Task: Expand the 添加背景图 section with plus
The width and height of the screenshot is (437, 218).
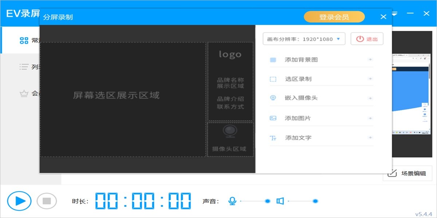Action: point(370,59)
